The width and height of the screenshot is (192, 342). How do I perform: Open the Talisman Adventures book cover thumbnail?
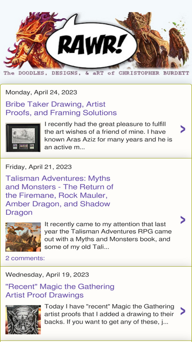pyautogui.click(x=23, y=237)
